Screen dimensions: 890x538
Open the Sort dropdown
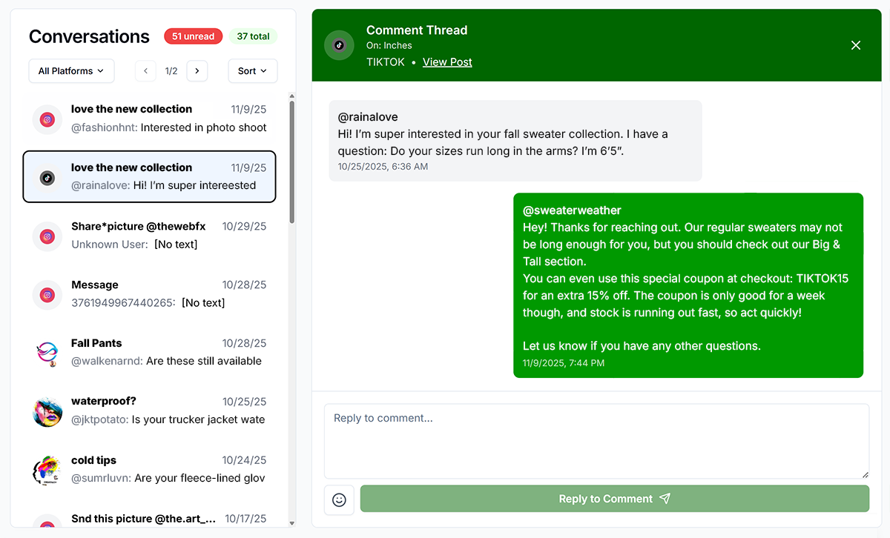pyautogui.click(x=252, y=70)
